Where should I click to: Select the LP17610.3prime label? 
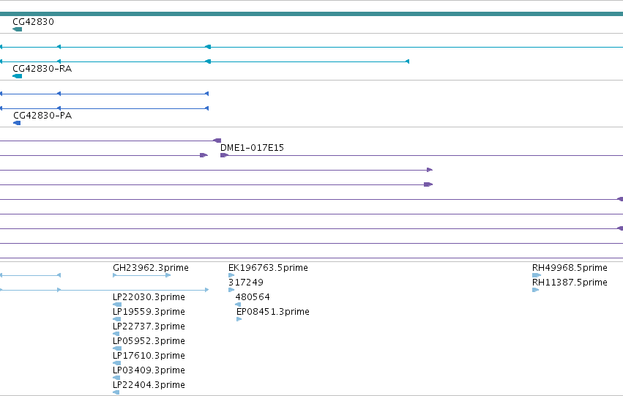click(x=149, y=356)
